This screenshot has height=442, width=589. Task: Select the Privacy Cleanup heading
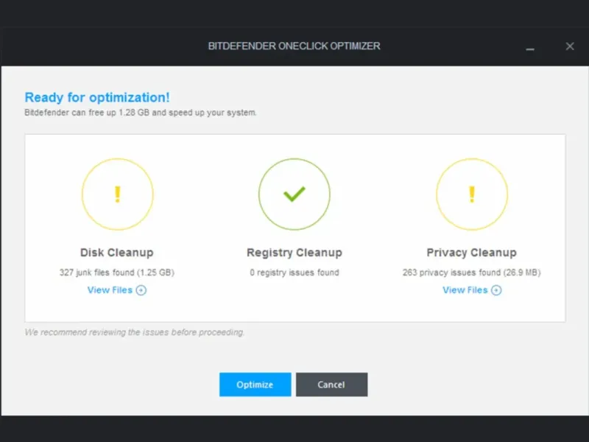(472, 253)
